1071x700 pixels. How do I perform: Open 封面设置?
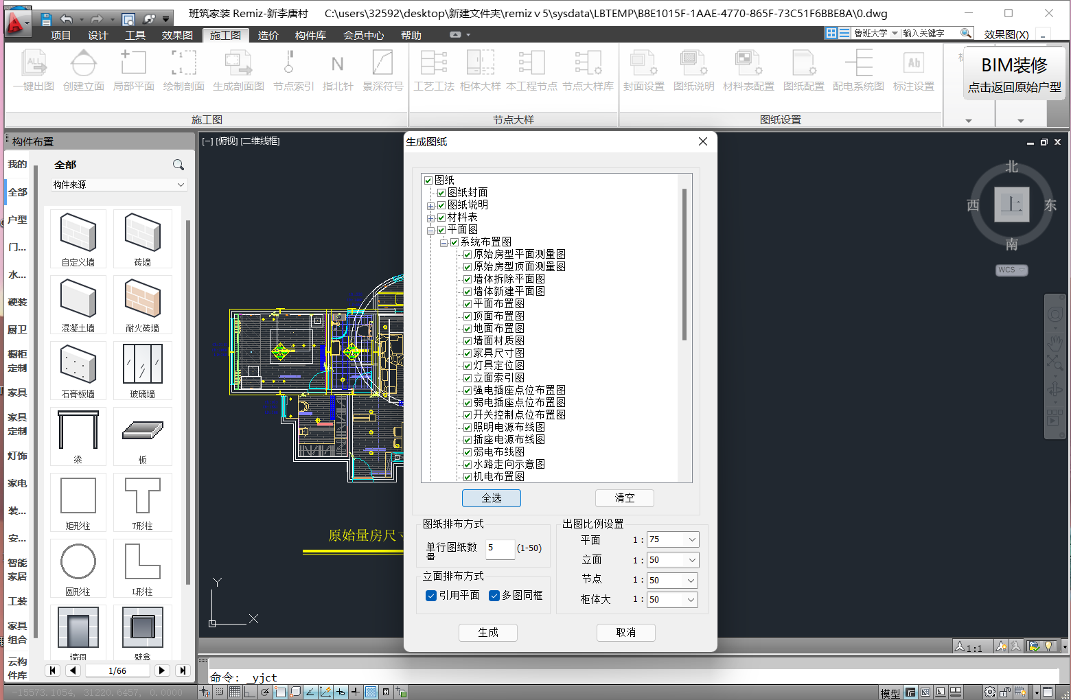pos(644,71)
